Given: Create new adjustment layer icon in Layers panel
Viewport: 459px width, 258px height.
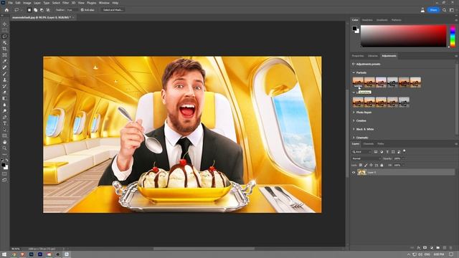Looking at the screenshot, I should [x=431, y=248].
